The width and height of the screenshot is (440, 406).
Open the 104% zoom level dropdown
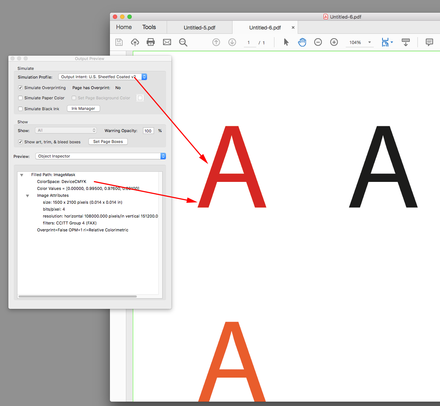pos(369,42)
